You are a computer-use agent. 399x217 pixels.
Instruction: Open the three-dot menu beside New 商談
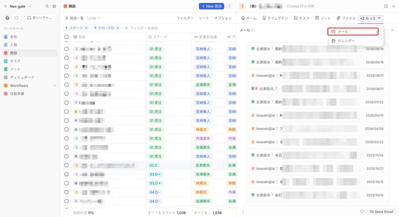point(229,6)
